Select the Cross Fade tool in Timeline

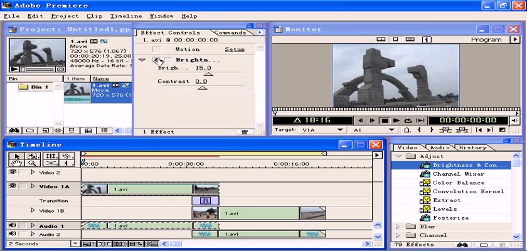tap(51, 163)
